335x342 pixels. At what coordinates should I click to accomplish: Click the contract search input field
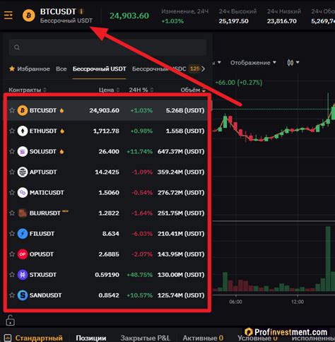[107, 47]
